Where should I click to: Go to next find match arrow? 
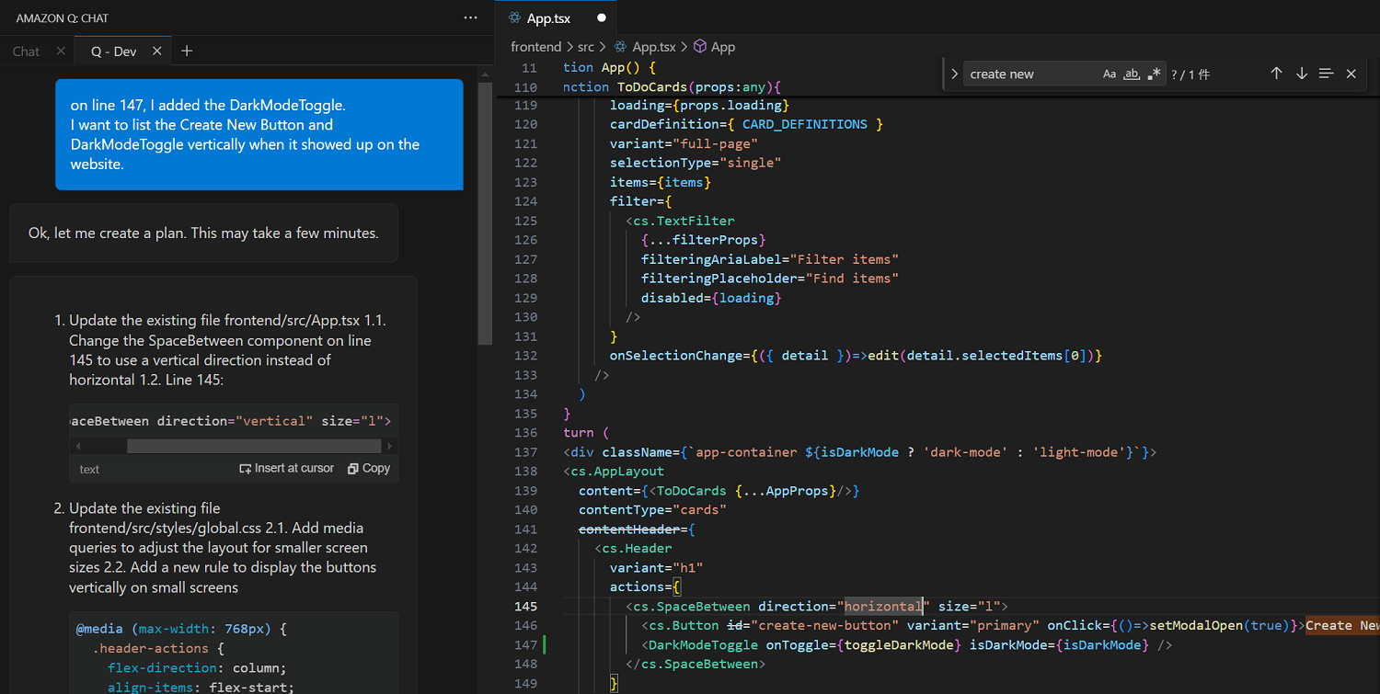pos(1301,74)
